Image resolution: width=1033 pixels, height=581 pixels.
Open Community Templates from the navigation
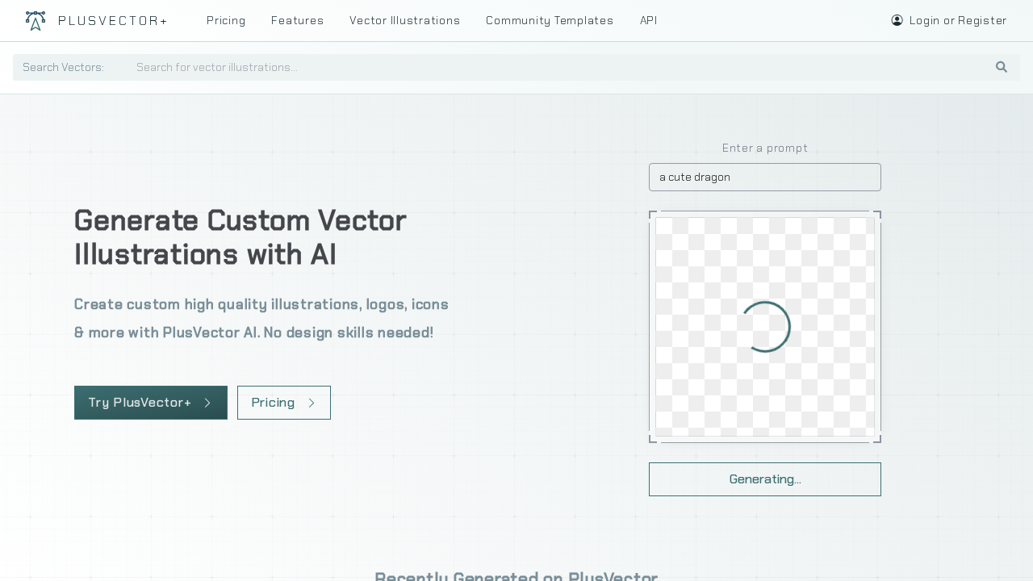pos(550,21)
